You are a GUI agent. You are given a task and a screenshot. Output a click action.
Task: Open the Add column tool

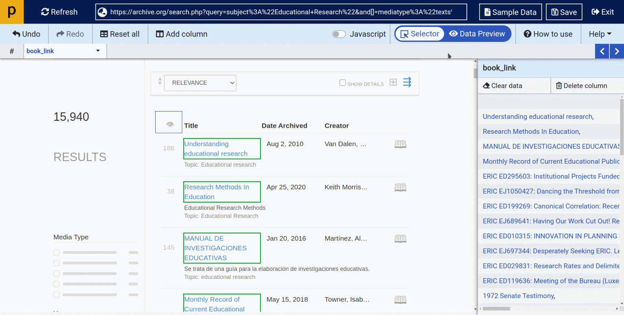(181, 34)
